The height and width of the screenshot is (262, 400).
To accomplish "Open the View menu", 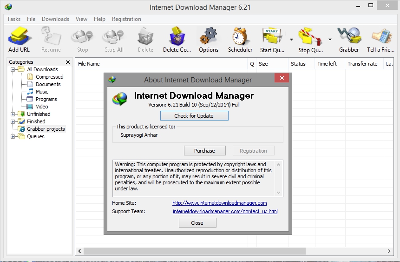I will pos(81,19).
